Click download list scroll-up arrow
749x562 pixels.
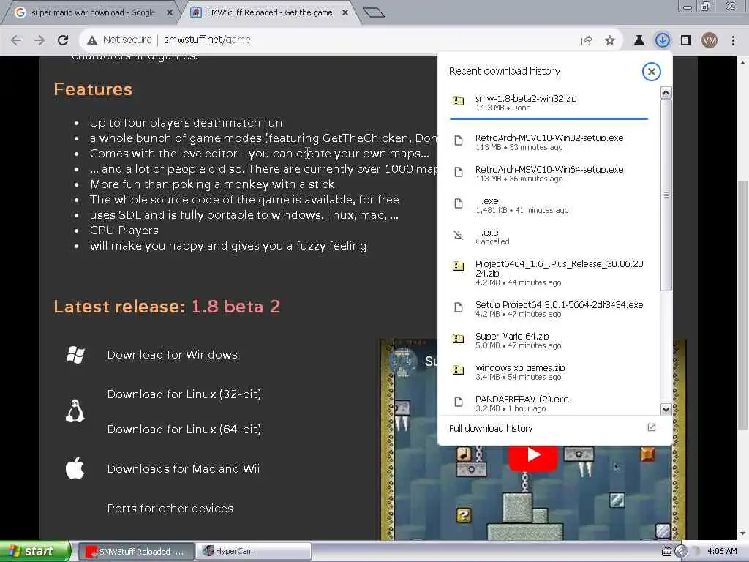[x=666, y=92]
